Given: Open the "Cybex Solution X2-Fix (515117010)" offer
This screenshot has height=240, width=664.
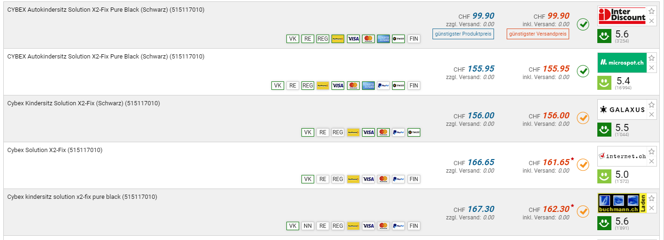Looking at the screenshot, I should tap(55, 150).
